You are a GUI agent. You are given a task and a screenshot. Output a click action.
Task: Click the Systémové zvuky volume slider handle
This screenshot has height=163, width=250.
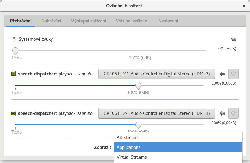coord(15,51)
